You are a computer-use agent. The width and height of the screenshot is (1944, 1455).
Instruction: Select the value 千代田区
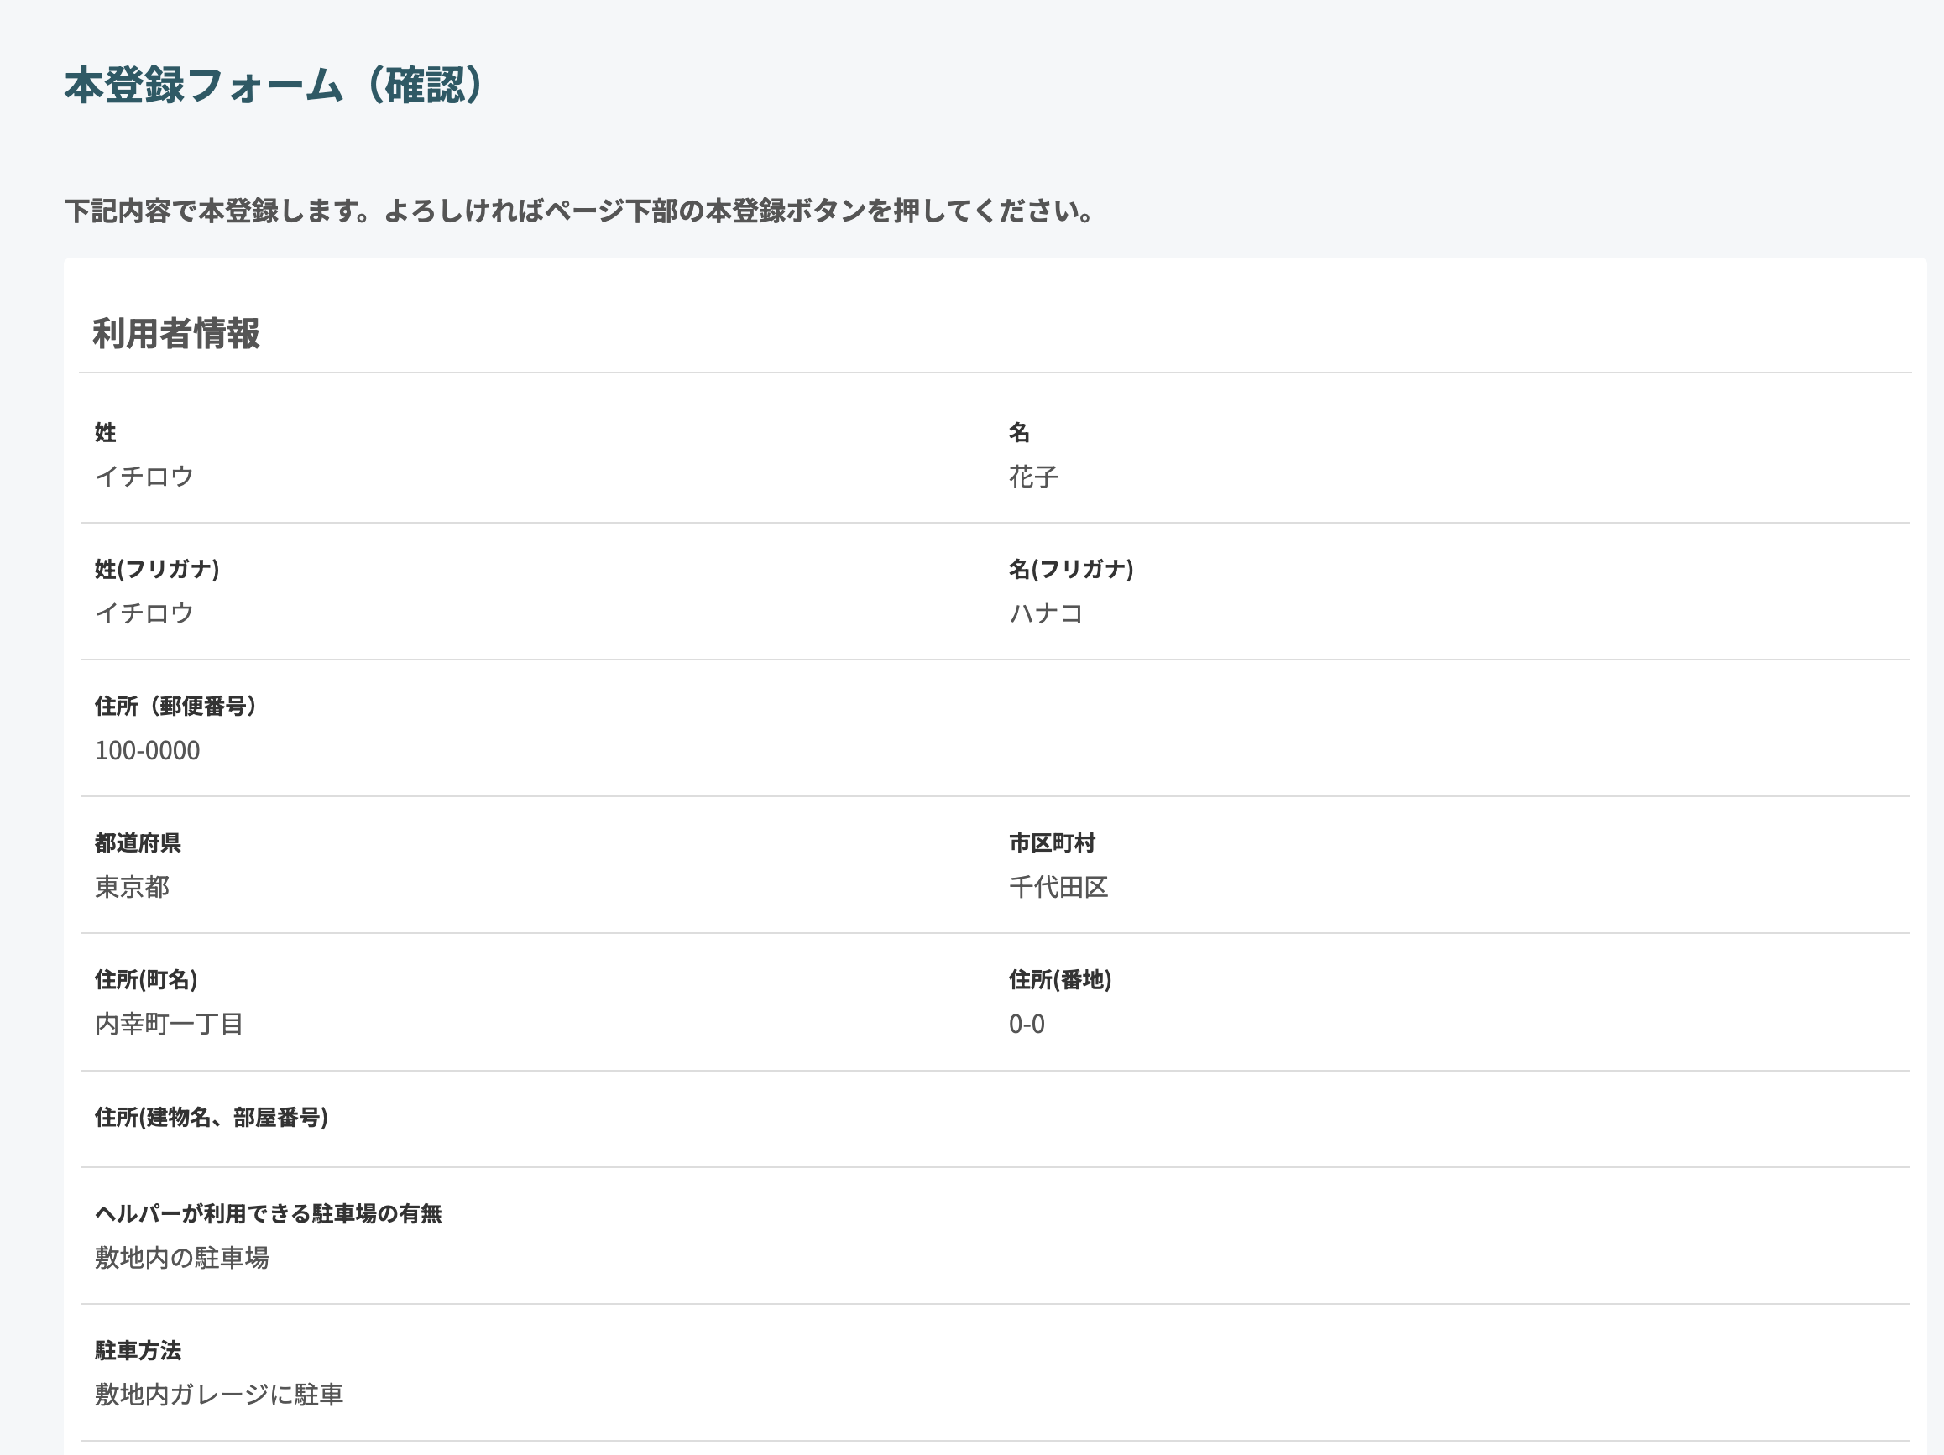[x=1058, y=888]
